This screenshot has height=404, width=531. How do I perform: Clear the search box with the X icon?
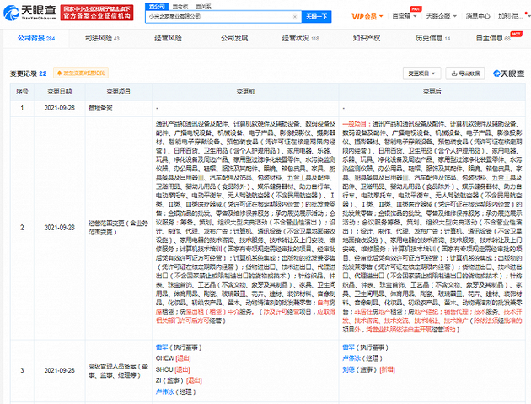pos(295,17)
